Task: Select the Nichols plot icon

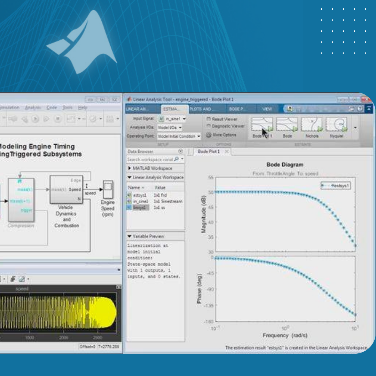Action: [312, 125]
